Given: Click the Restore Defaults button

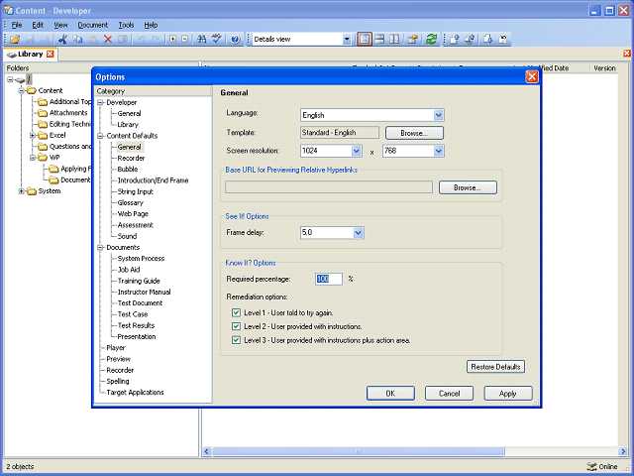Looking at the screenshot, I should tap(495, 367).
